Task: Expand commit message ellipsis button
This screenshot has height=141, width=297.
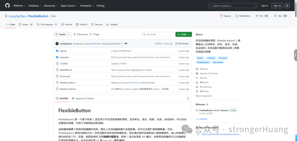Action: (126, 44)
